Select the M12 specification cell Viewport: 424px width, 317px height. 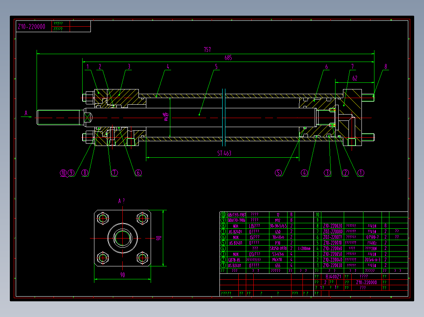[x=278, y=220]
